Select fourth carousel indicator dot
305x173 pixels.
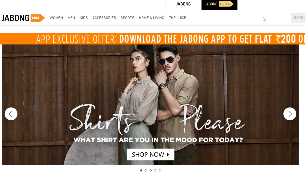pos(155,170)
